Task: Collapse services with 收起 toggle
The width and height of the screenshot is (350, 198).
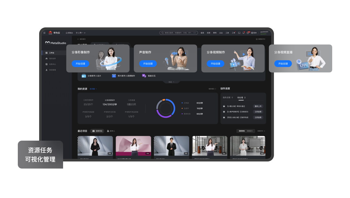Action: tap(171, 82)
